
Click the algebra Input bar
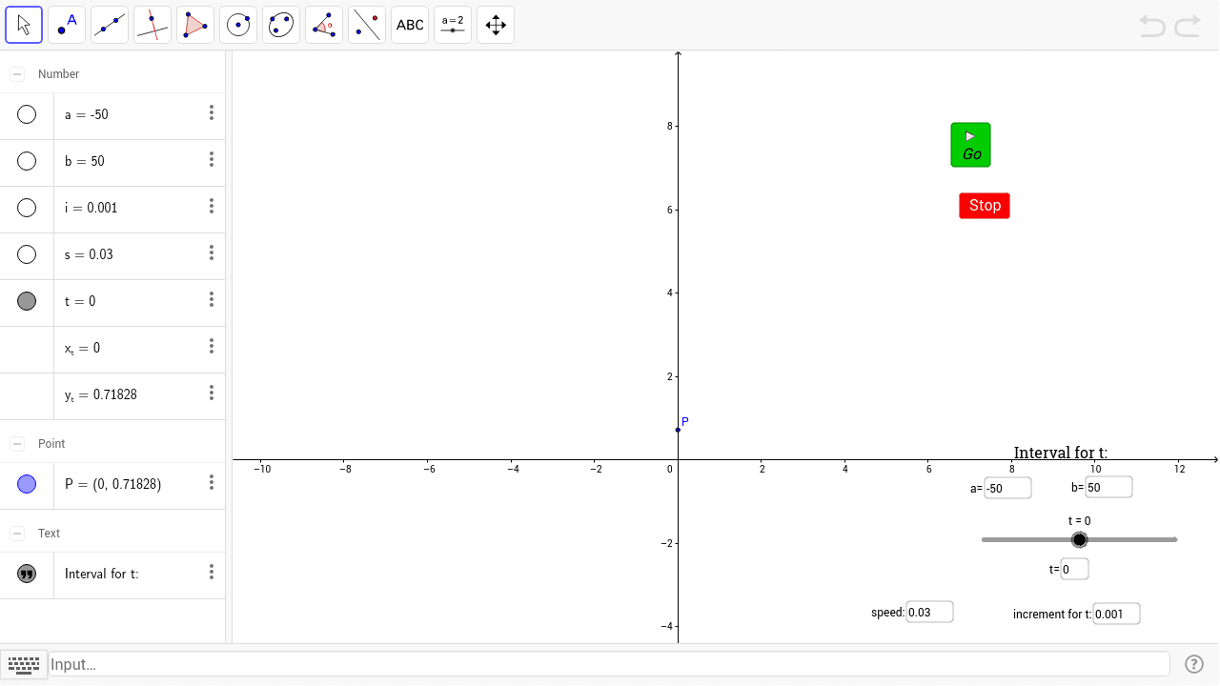pyautogui.click(x=608, y=664)
